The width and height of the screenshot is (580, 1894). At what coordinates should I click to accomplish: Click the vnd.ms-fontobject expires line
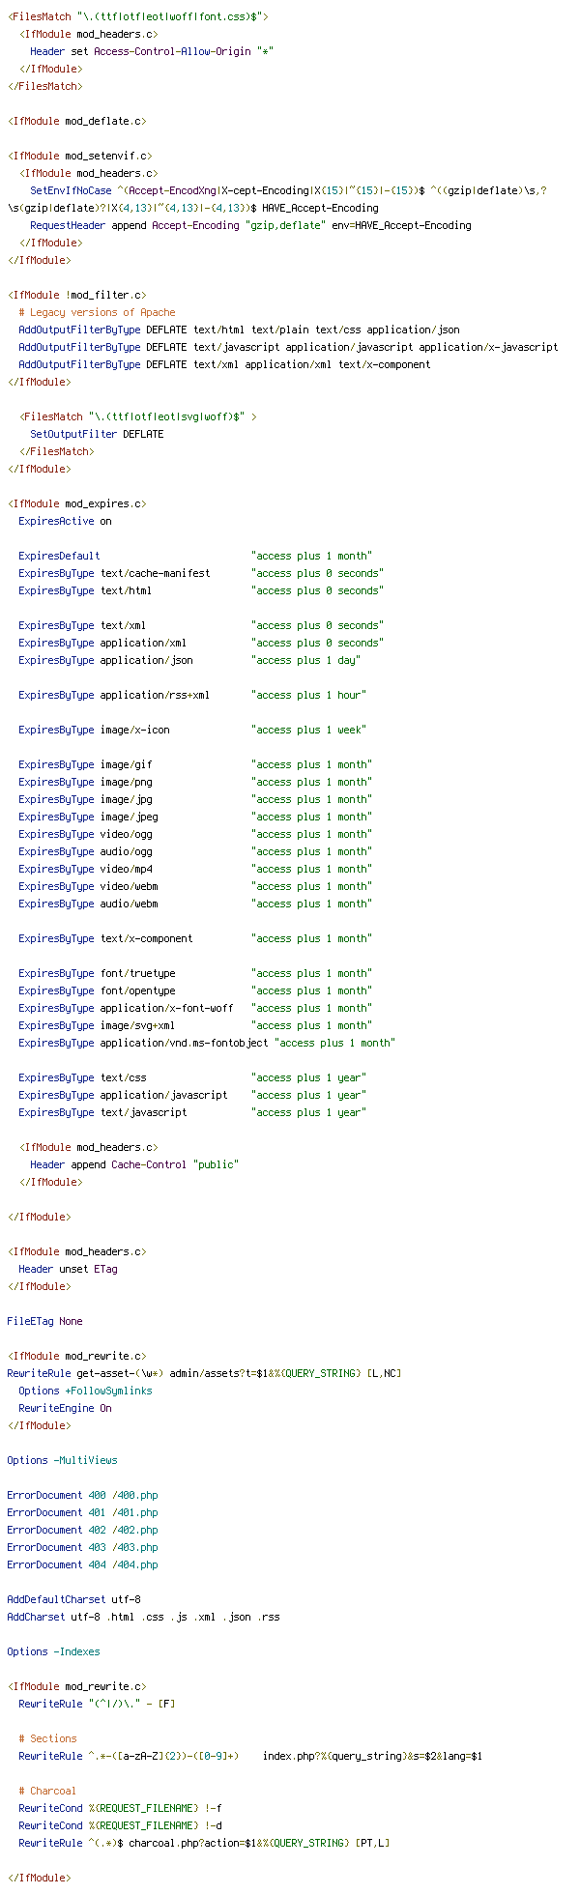coord(206,1043)
